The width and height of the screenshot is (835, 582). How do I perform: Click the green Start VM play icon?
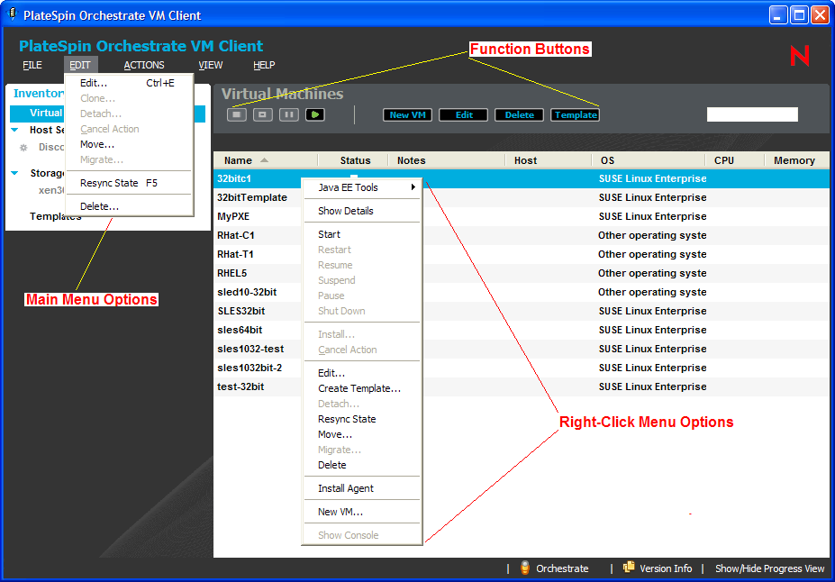[315, 114]
